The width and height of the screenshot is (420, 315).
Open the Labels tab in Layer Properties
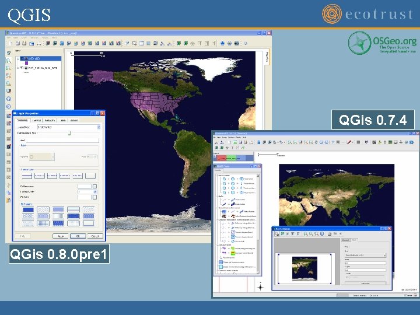pyautogui.click(x=62, y=121)
